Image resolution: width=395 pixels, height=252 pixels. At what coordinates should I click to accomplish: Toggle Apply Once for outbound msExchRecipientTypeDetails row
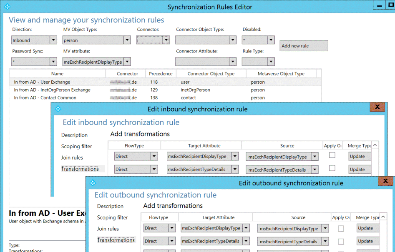[x=341, y=242]
